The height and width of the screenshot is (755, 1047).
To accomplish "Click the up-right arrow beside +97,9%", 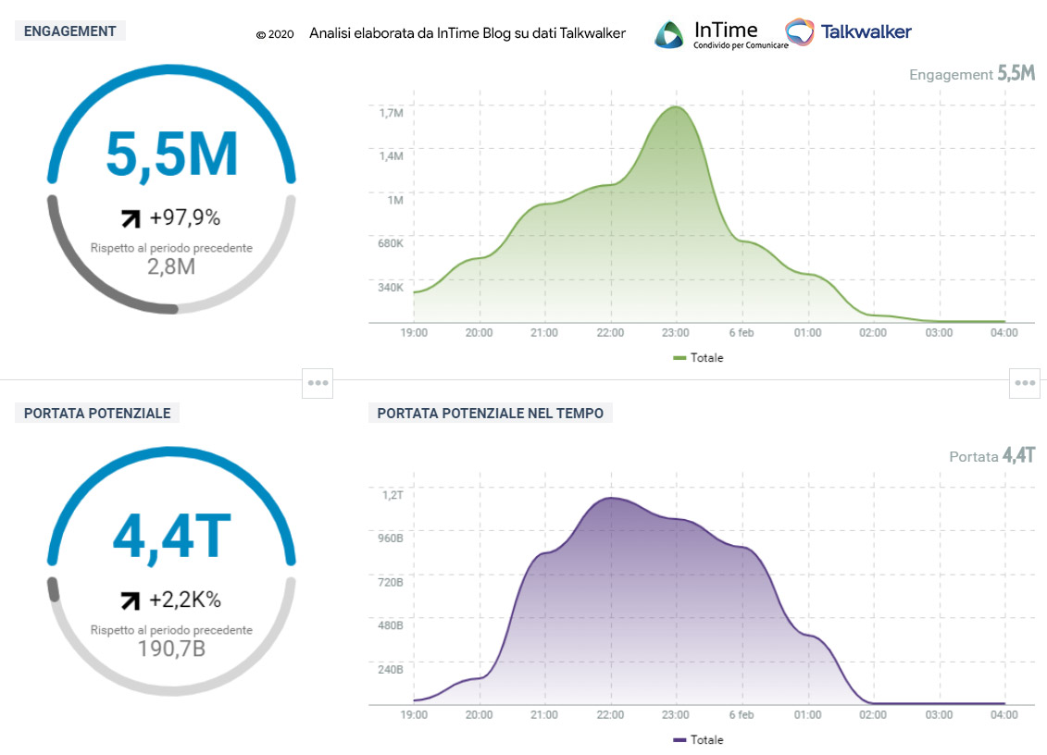I will pyautogui.click(x=131, y=218).
